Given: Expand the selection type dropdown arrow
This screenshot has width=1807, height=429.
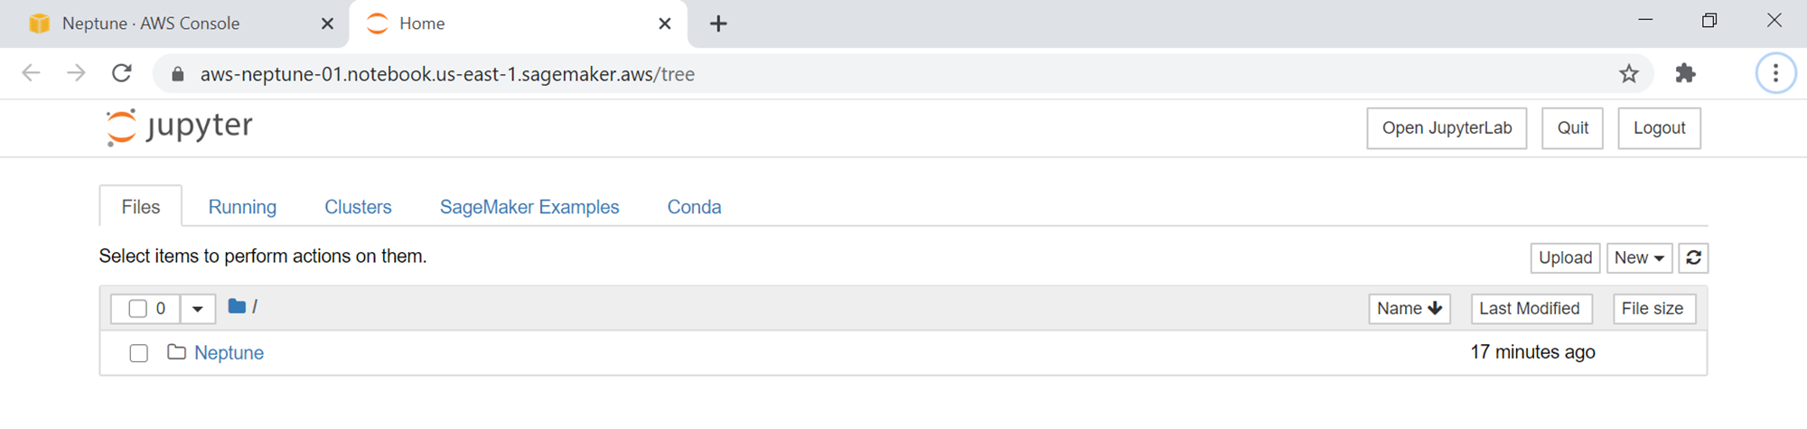Looking at the screenshot, I should click(x=197, y=309).
